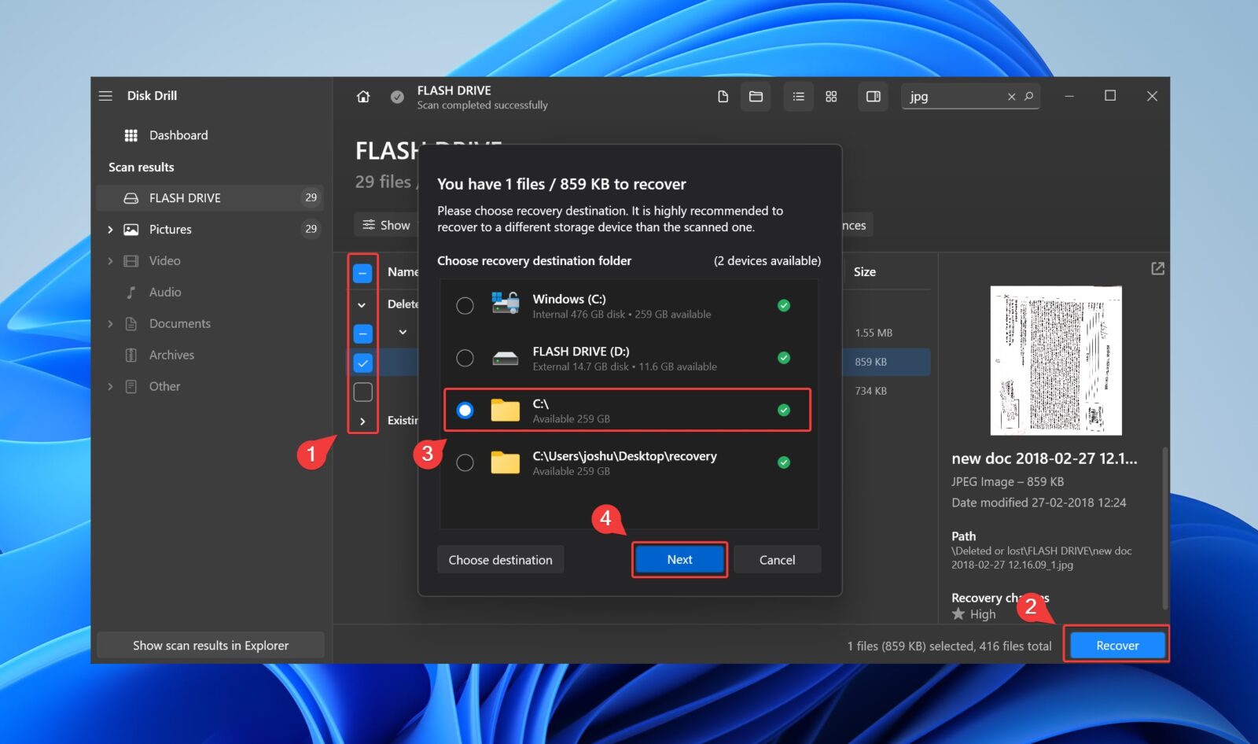
Task: Click Show scan results in Explorer
Action: [210, 645]
